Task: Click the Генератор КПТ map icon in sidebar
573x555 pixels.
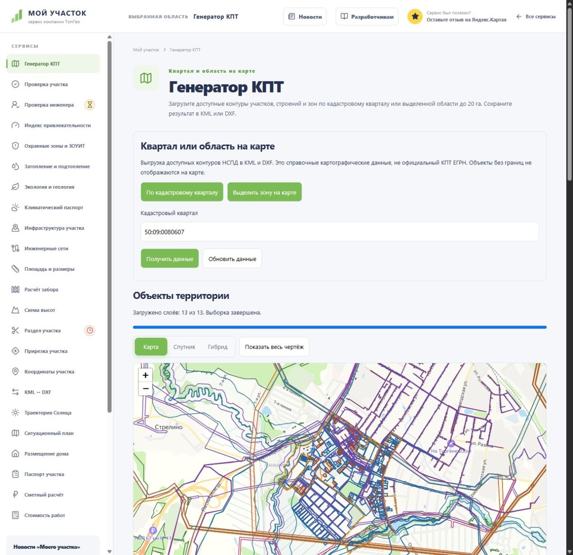Action: [x=15, y=64]
